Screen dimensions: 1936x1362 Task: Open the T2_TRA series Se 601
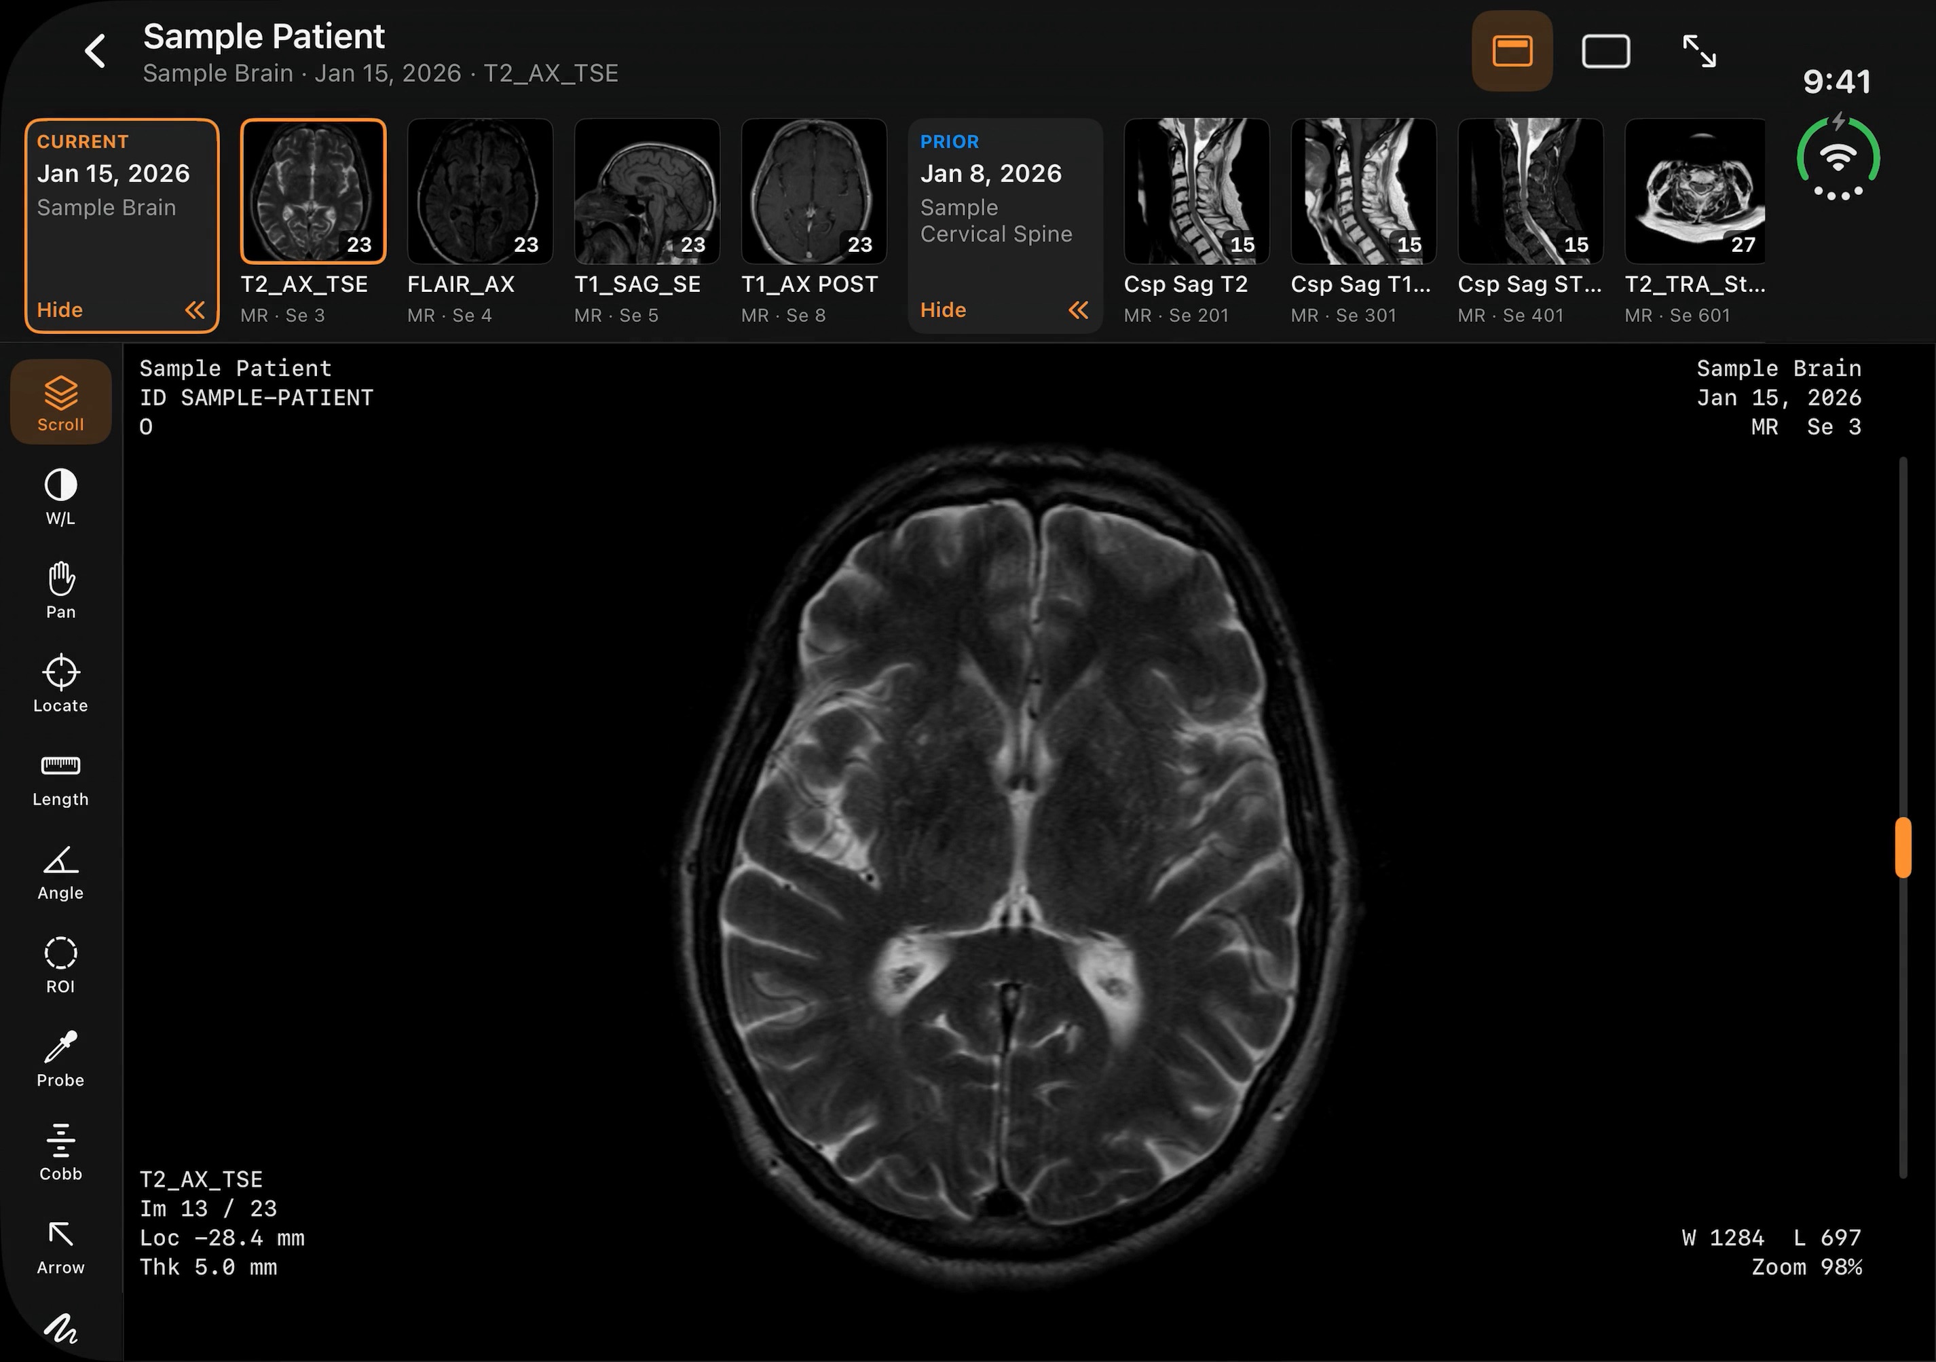(x=1695, y=191)
